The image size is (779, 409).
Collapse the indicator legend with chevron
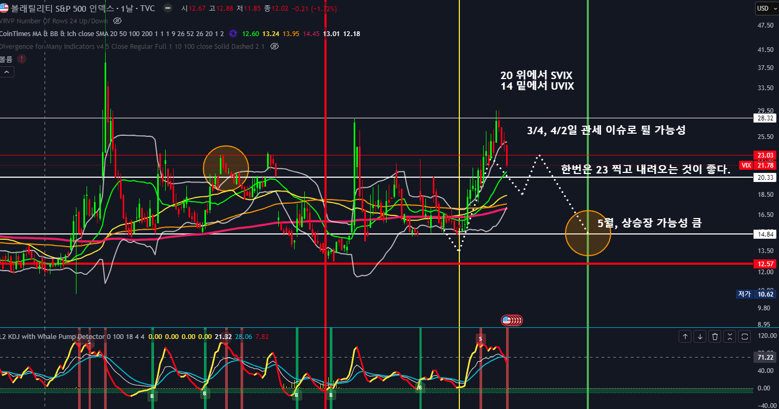[x=7, y=72]
